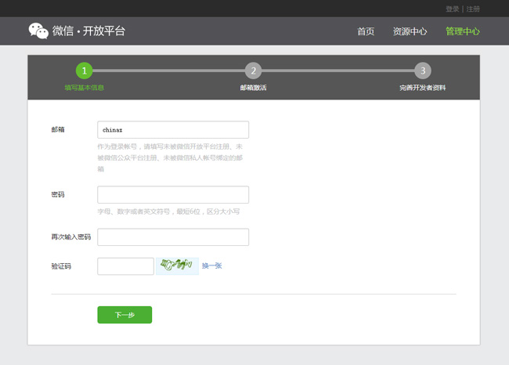Go to the 首页 home page
This screenshot has height=365, width=509.
(366, 31)
